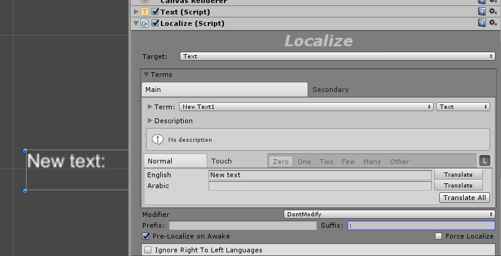Image resolution: width=501 pixels, height=256 pixels.
Task: Check Ignore Right To Left Languages
Action: tap(148, 250)
